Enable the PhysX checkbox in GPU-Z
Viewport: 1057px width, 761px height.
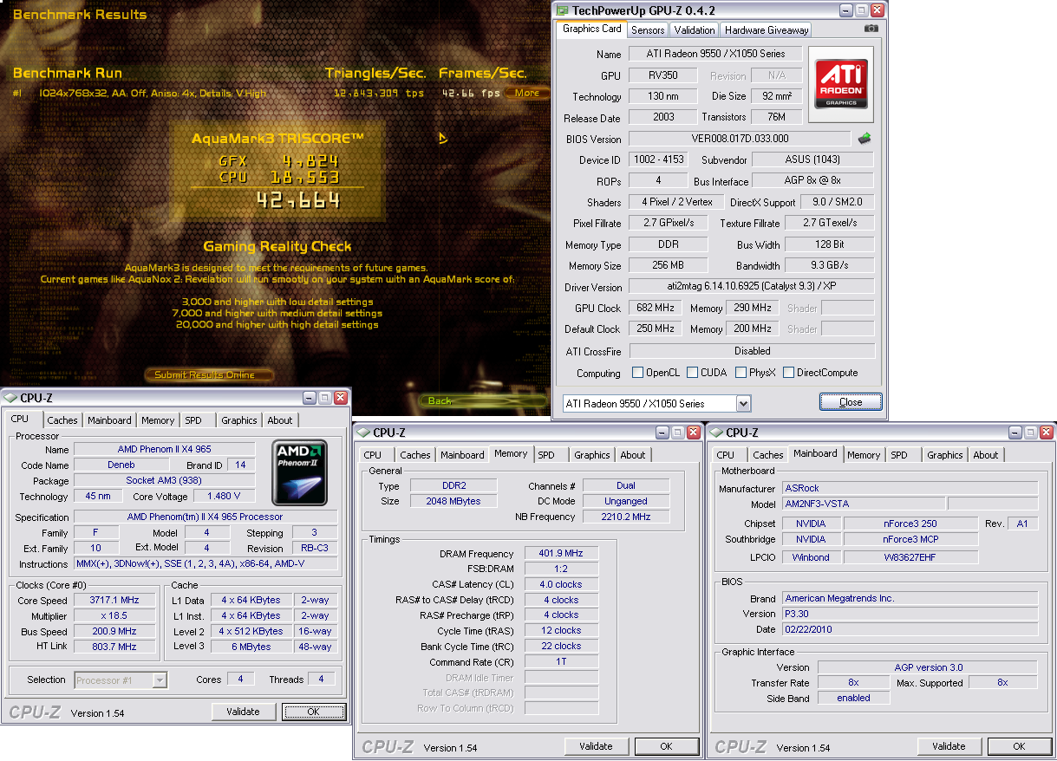coord(741,373)
